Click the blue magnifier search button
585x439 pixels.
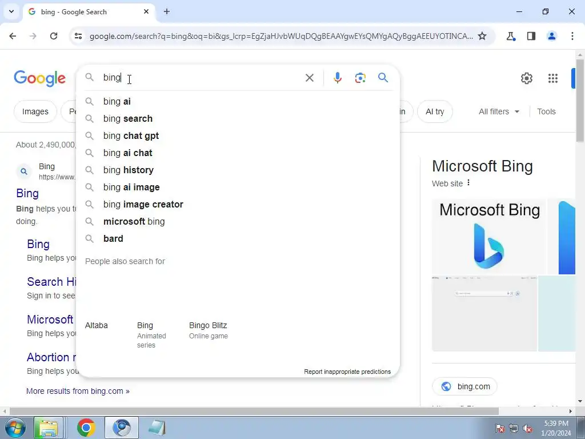click(383, 78)
